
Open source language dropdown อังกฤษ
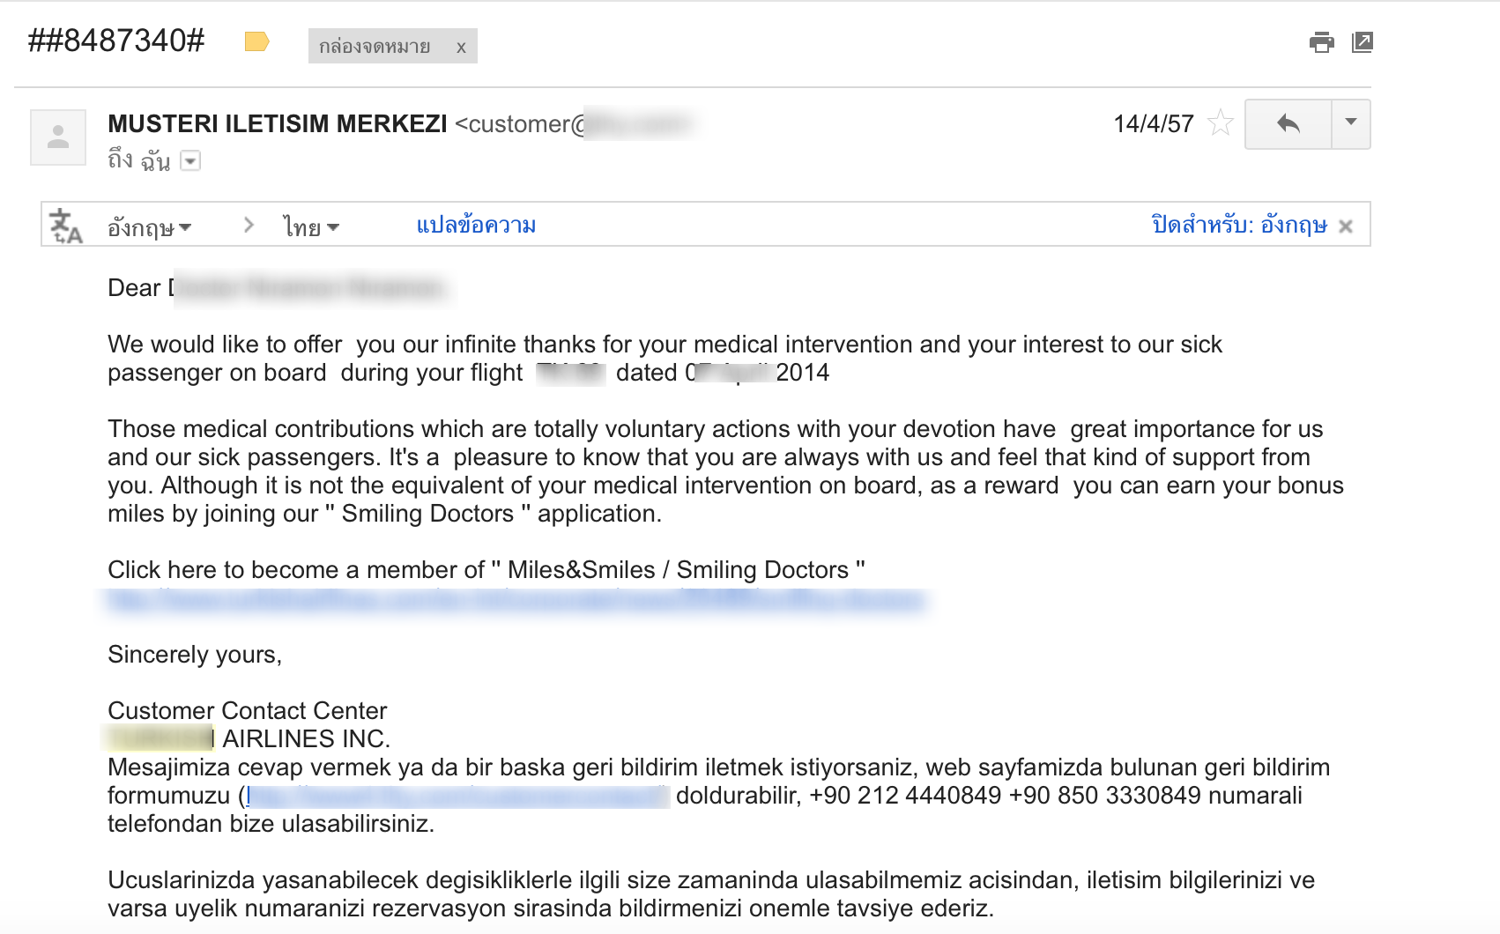coord(149,227)
